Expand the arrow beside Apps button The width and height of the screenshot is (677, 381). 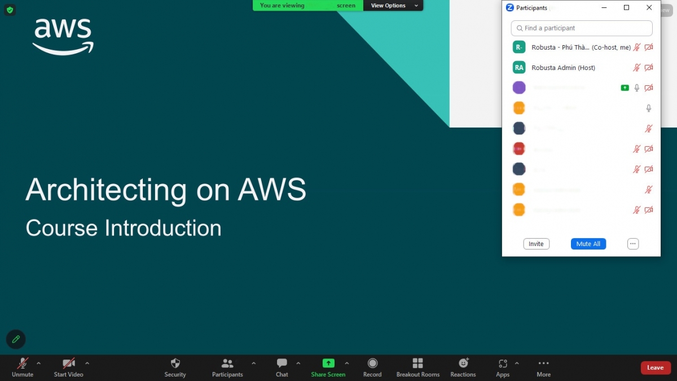(x=517, y=363)
